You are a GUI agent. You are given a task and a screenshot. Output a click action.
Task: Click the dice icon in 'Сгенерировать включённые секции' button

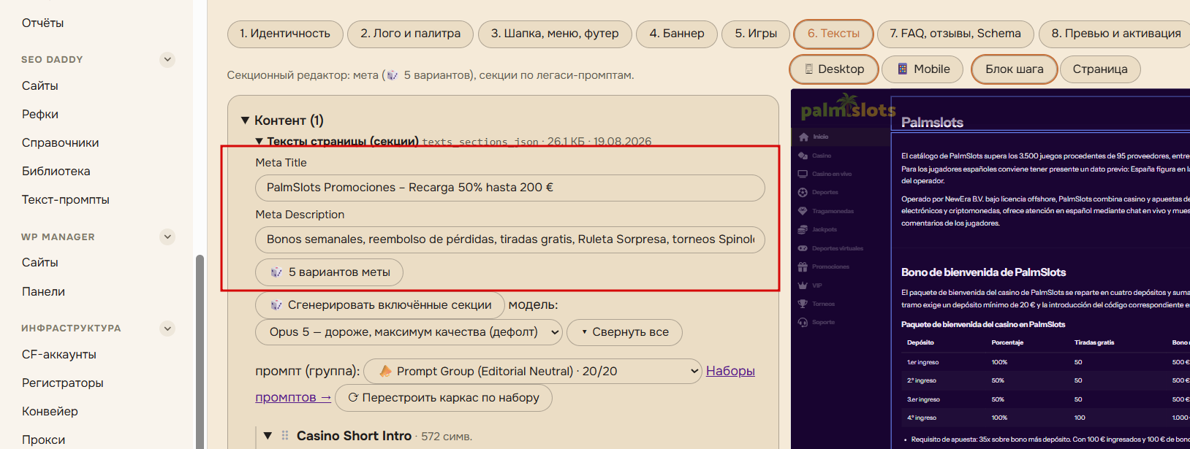coord(276,304)
